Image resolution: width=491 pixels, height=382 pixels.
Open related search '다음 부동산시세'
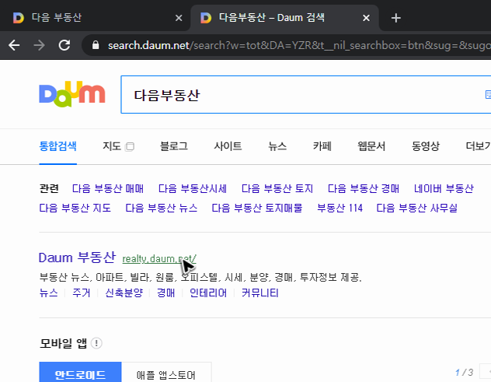pos(192,189)
